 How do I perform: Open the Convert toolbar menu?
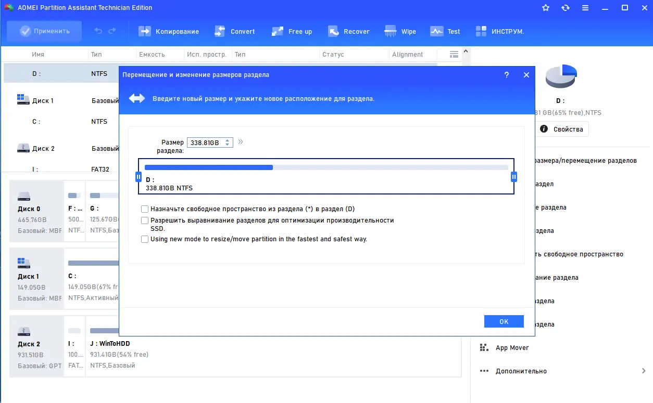pos(234,31)
